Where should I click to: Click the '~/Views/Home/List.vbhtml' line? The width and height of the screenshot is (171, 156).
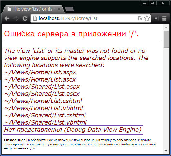click(x=44, y=108)
